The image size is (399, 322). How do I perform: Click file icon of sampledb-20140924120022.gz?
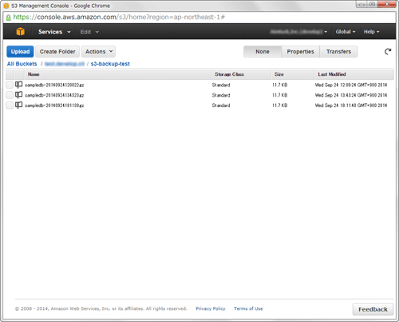pyautogui.click(x=18, y=85)
